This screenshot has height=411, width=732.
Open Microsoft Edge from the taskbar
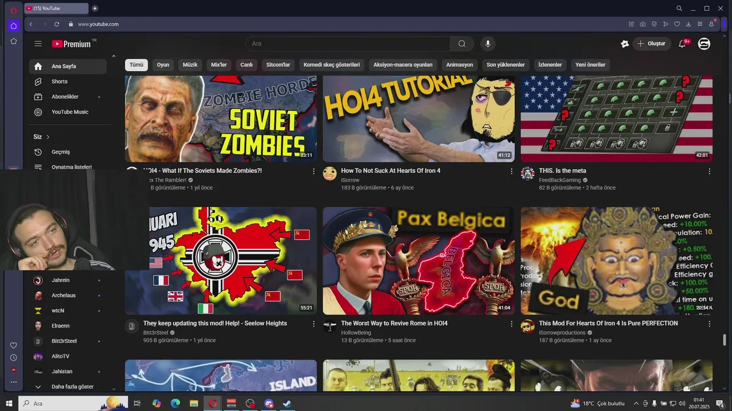[x=176, y=404]
